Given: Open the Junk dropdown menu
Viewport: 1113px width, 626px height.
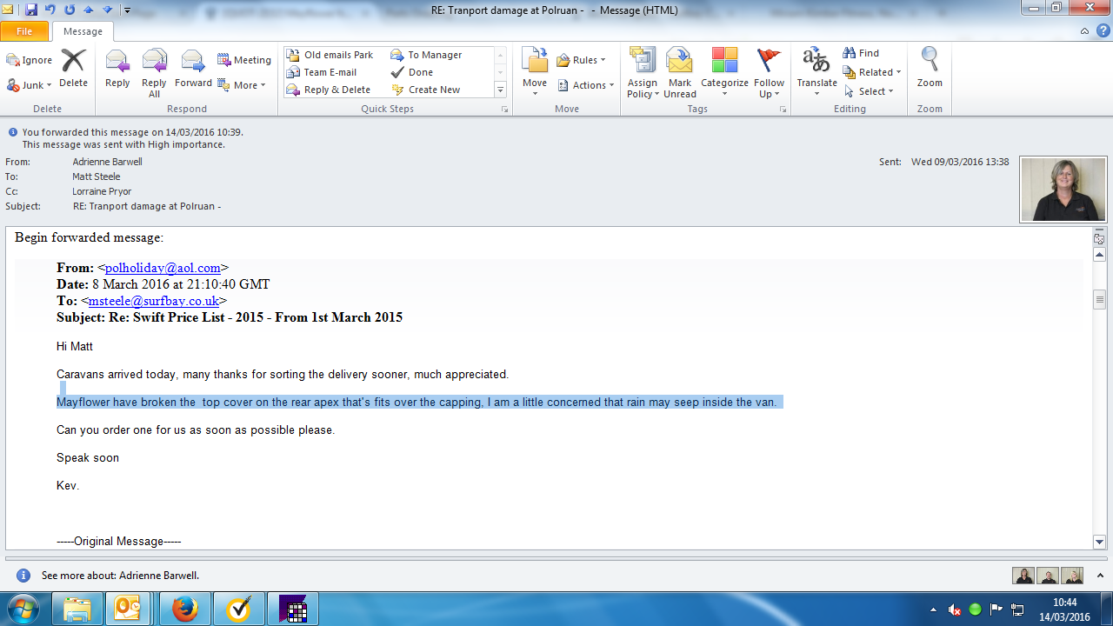Looking at the screenshot, I should (30, 85).
